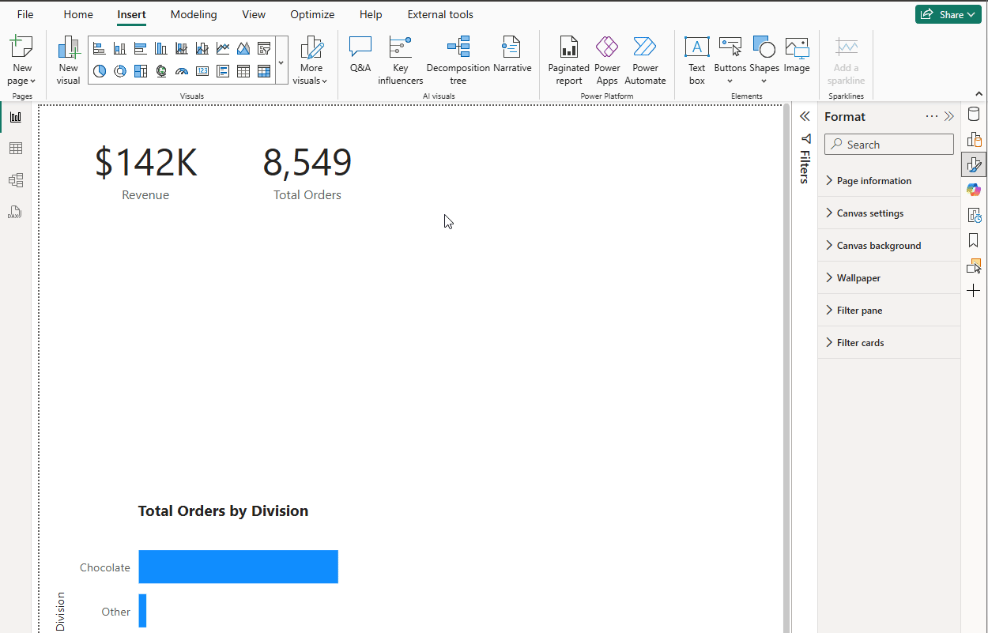Switch to the View ribbon tab
988x633 pixels.
254,14
